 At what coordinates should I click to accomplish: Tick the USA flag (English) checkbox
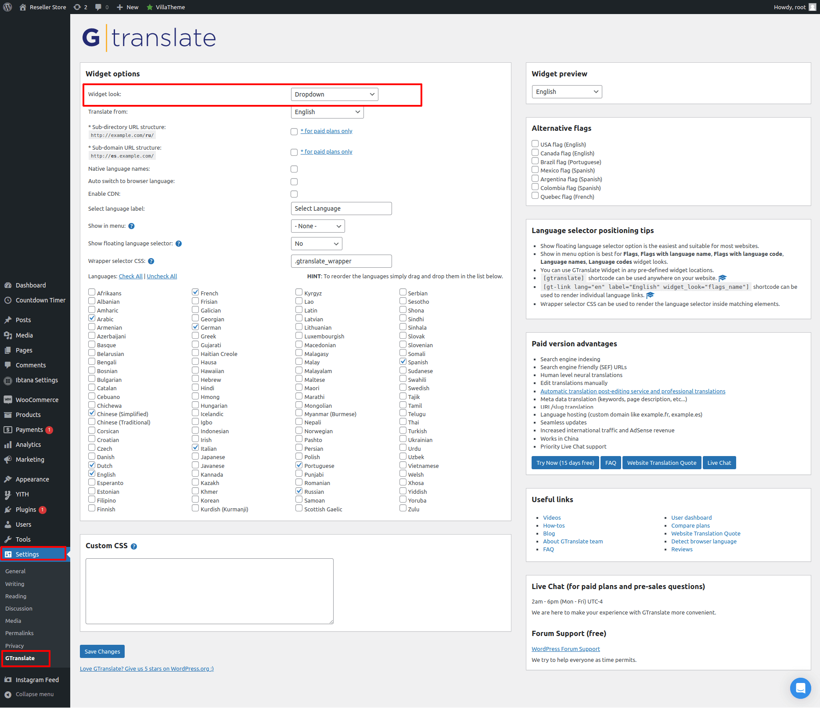535,144
